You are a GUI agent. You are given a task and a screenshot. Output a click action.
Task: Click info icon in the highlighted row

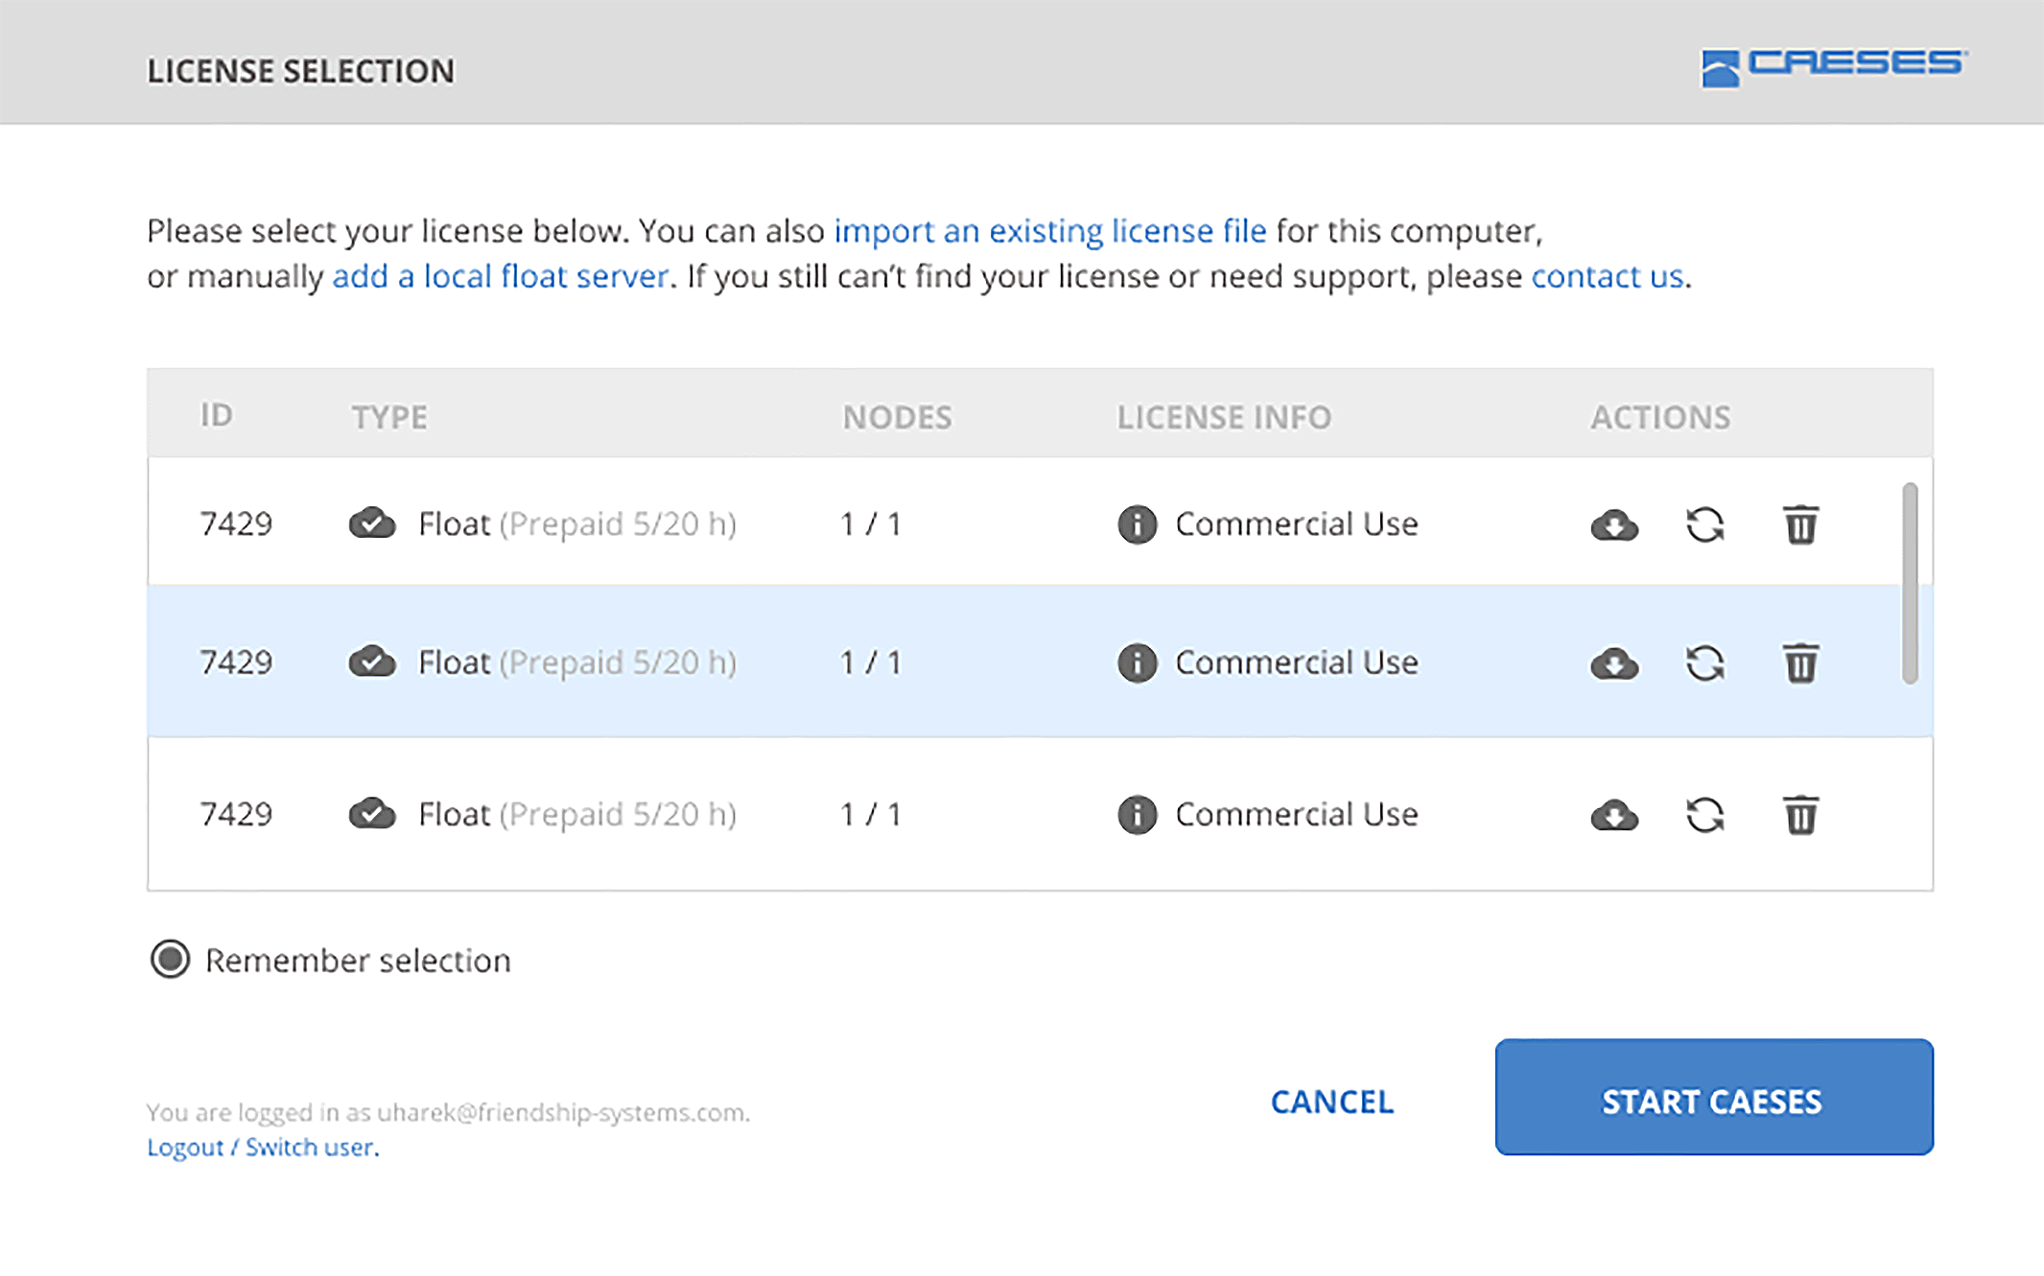coord(1137,662)
